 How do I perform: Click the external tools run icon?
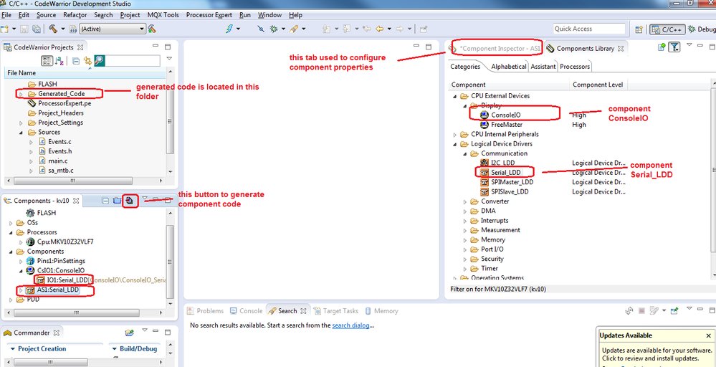tap(294, 29)
